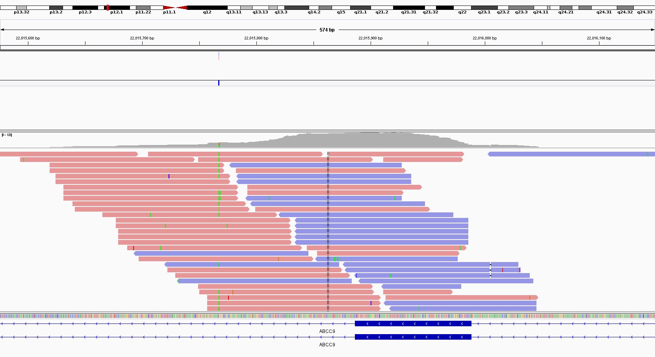Click the q13.3 cytoband

tap(281, 7)
